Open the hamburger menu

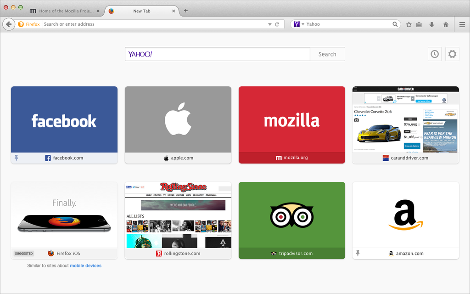click(x=462, y=24)
